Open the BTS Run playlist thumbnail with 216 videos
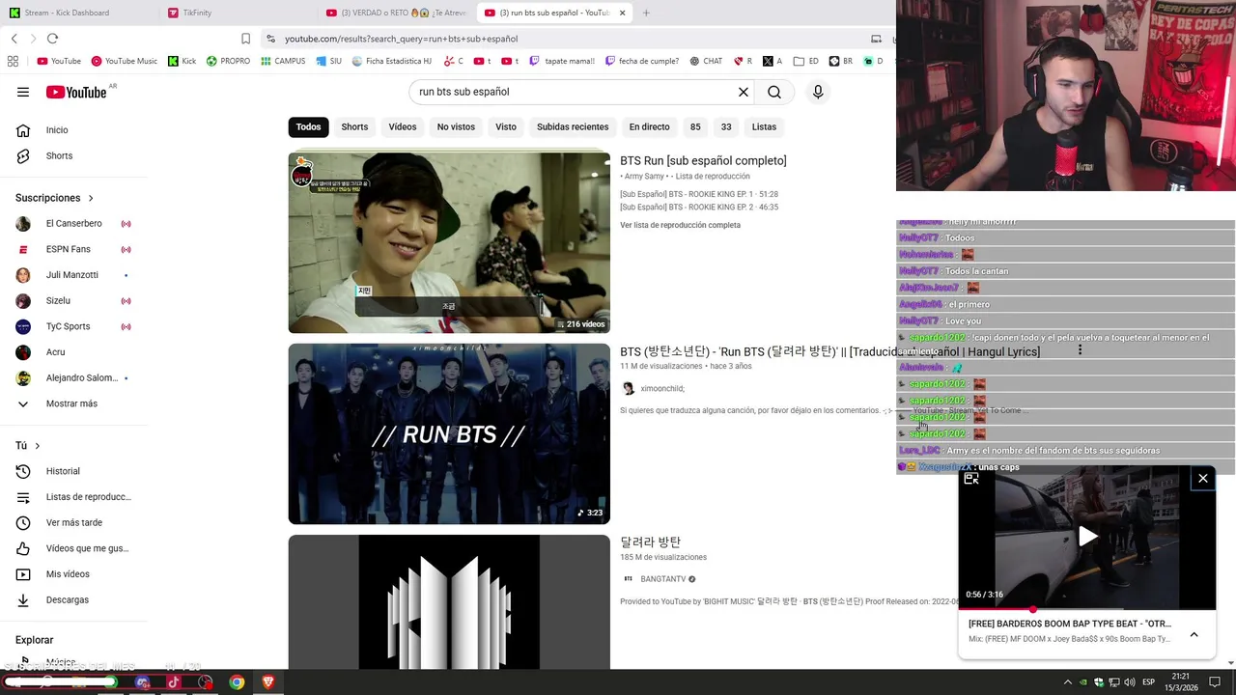 click(449, 242)
